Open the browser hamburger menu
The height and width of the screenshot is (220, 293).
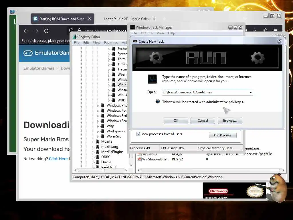click(276, 30)
